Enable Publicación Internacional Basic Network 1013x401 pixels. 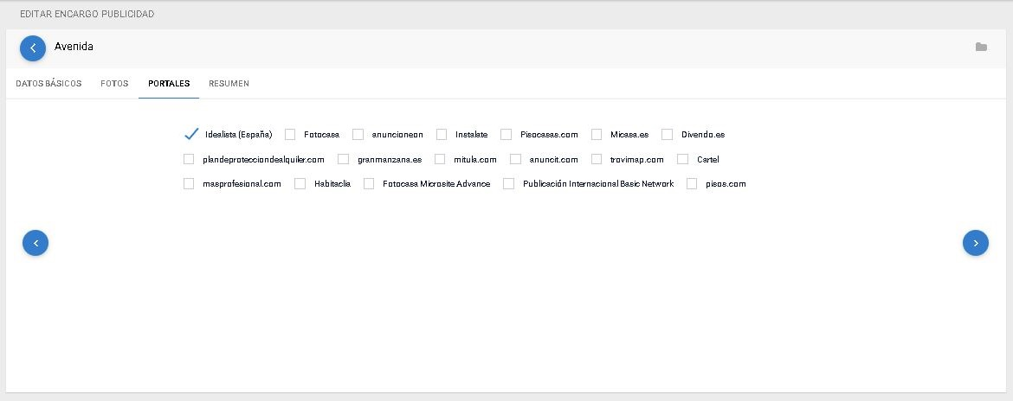click(x=508, y=184)
